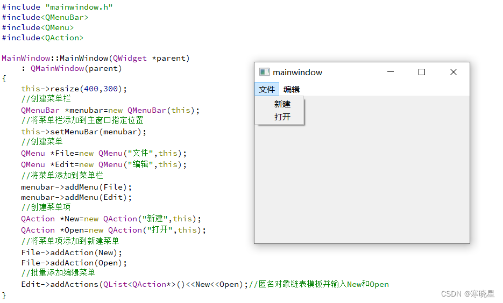This screenshot has width=503, height=303.
Task: Open the 编辑 menu in mainwindow
Action: click(x=291, y=89)
